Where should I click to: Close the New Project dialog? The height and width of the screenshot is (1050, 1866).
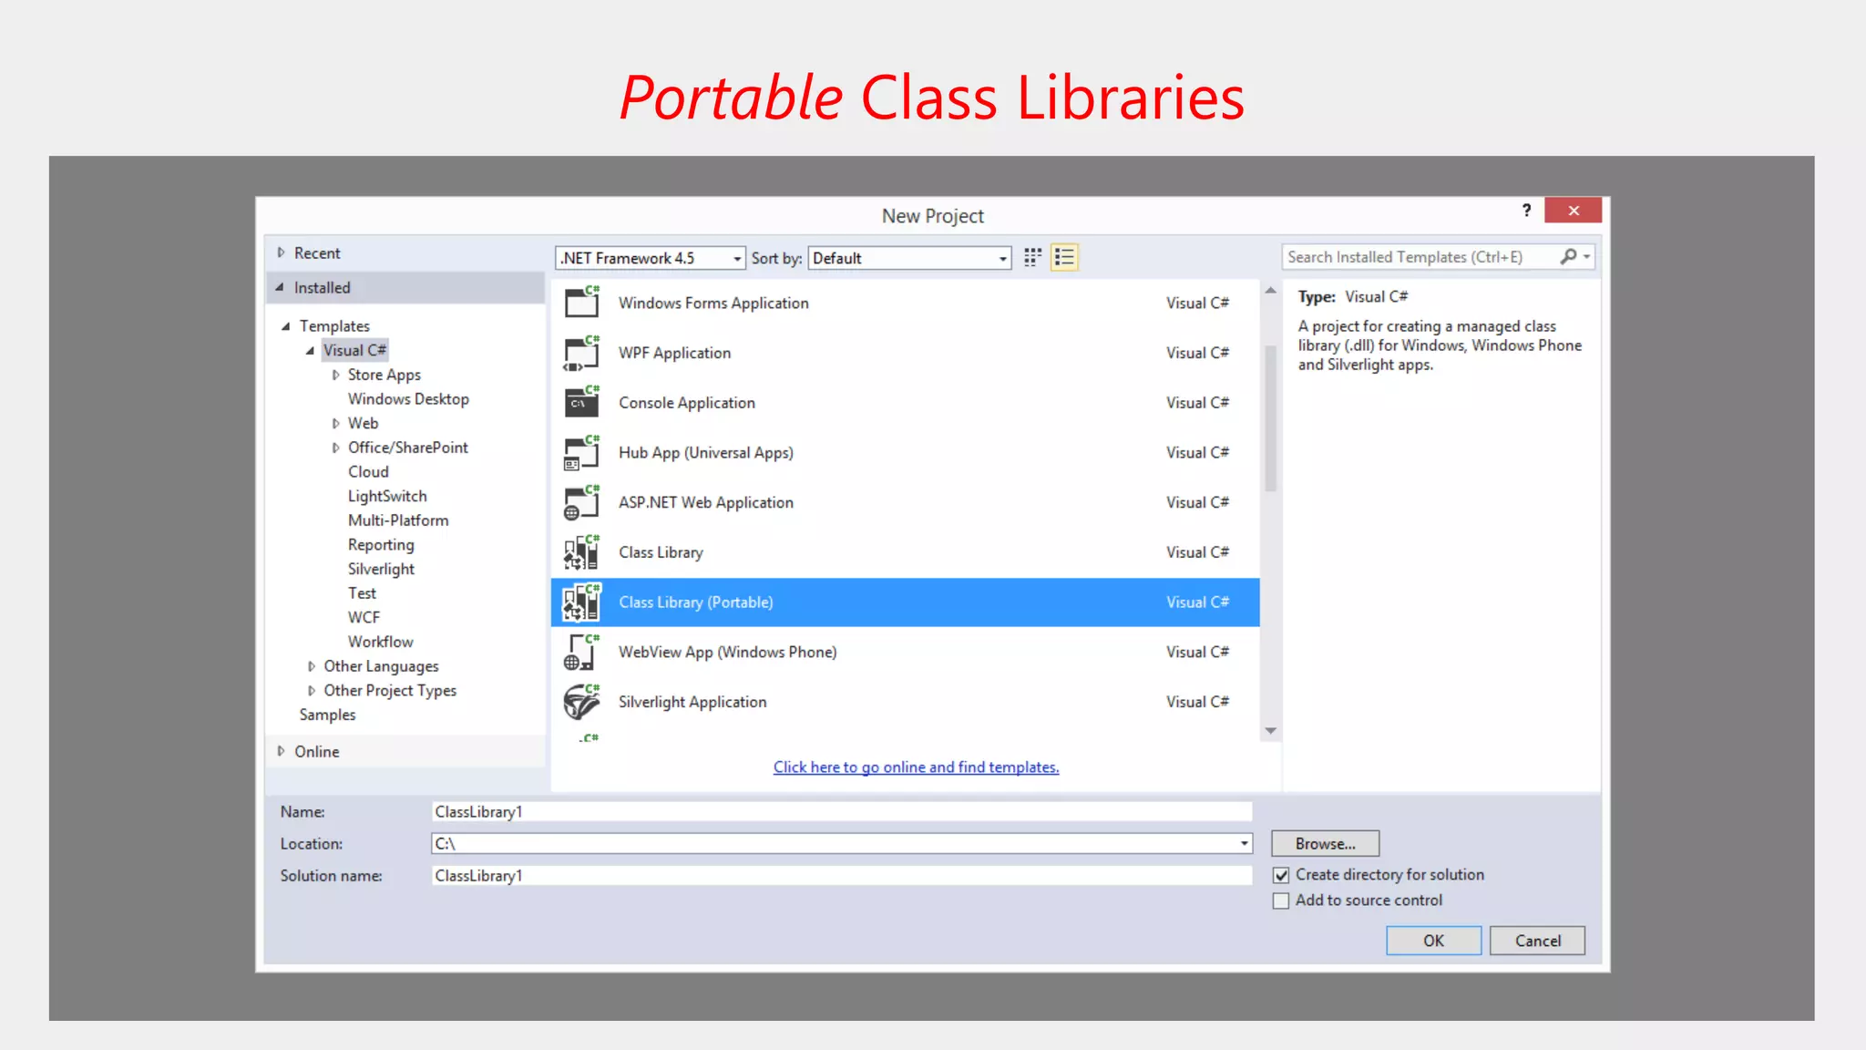coord(1573,211)
